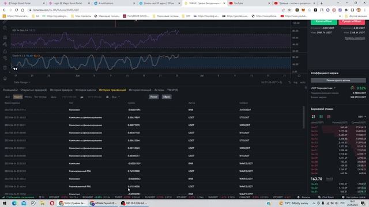The height and width of the screenshot is (207, 369).
Task: Open the Уровень комиссии fee level link
Action: (x=355, y=38)
